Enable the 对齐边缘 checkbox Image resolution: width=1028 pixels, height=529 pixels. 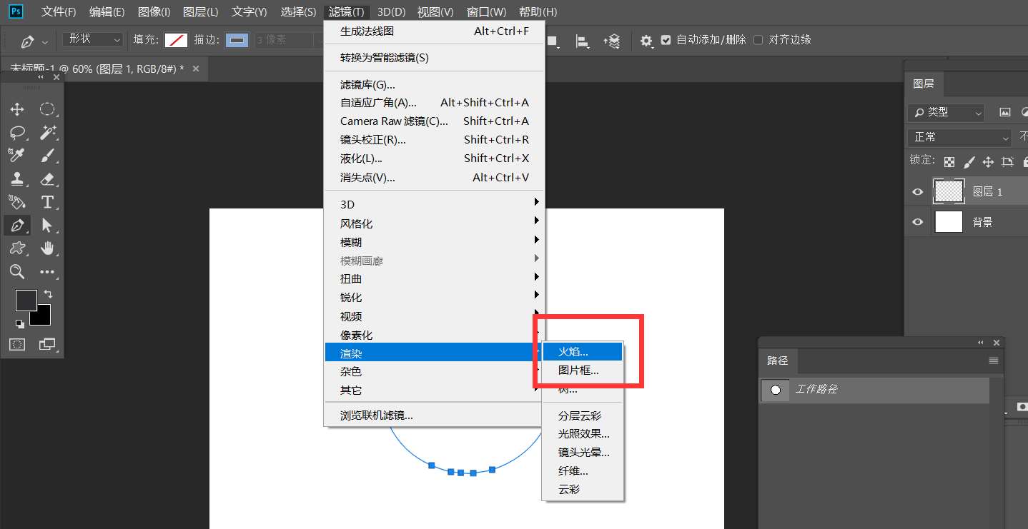[758, 39]
